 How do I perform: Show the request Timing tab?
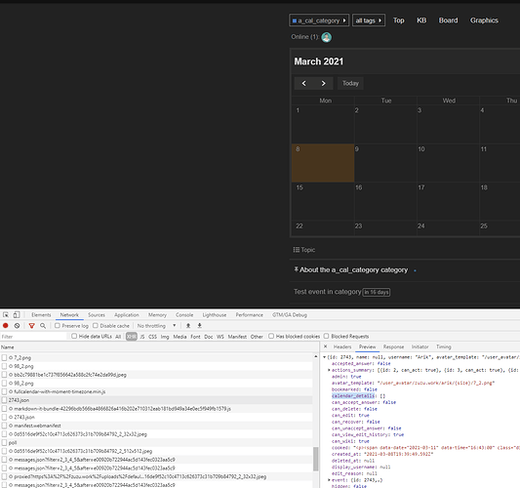444,346
